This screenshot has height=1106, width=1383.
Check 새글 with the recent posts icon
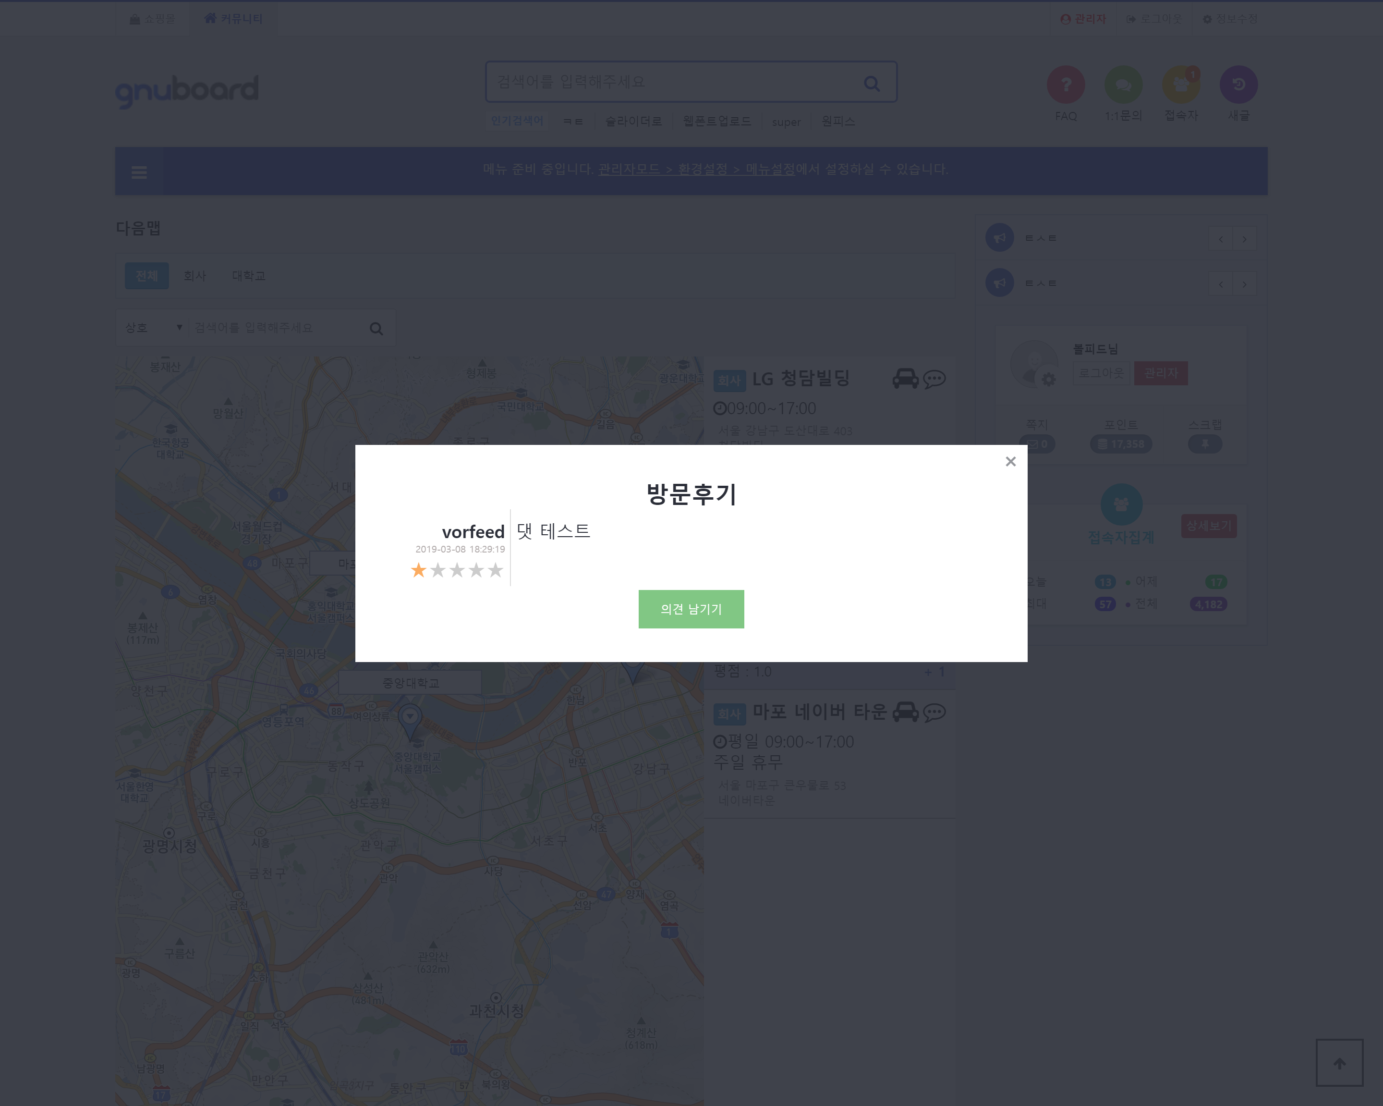[1238, 84]
